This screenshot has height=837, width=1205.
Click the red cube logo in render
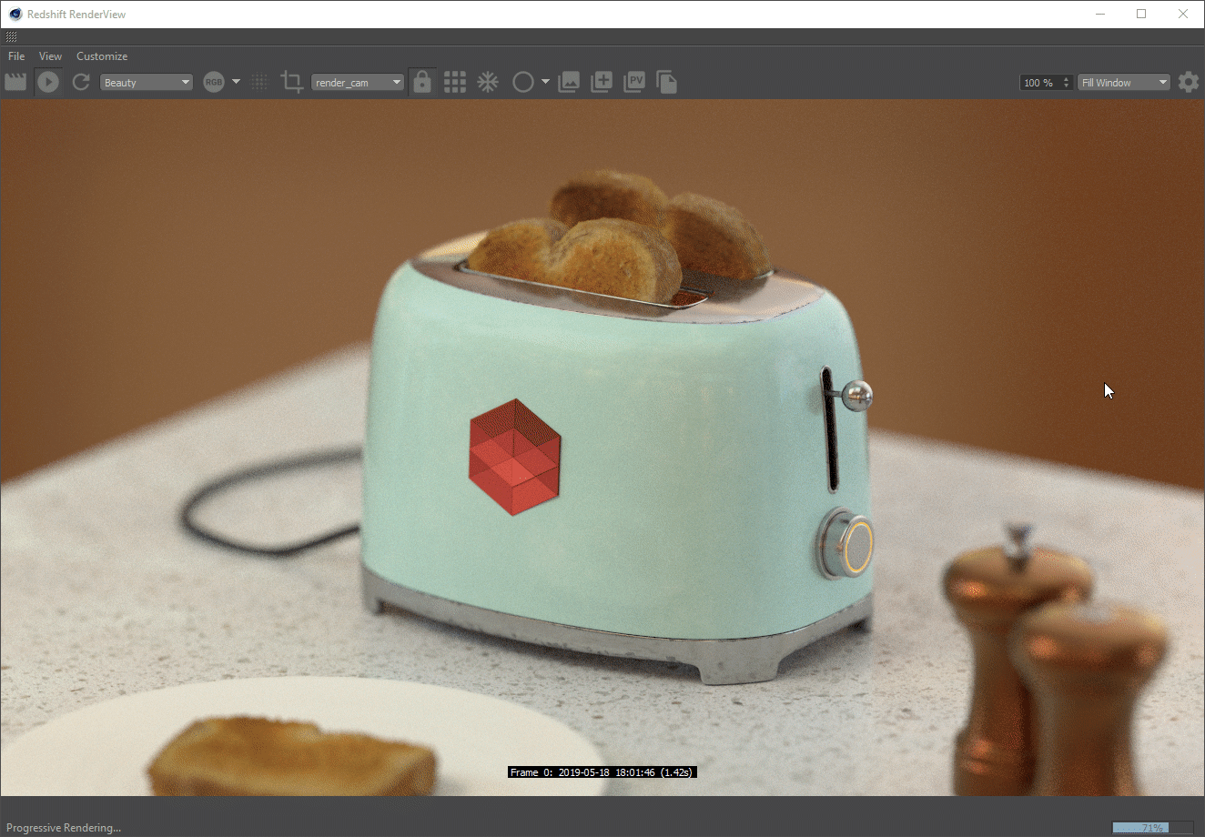tap(515, 457)
